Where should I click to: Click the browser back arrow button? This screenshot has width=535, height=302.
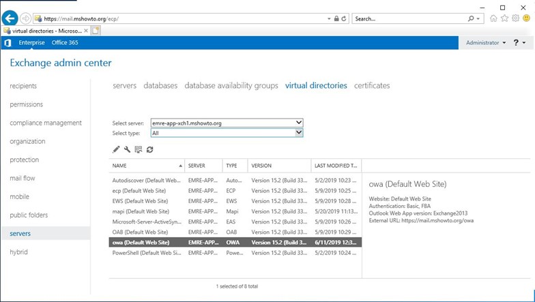pyautogui.click(x=10, y=18)
